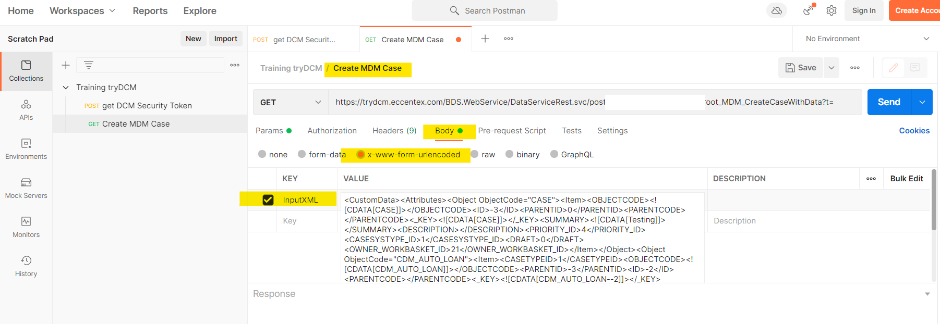
Task: Expand the Response panel arrow
Action: tap(927, 294)
